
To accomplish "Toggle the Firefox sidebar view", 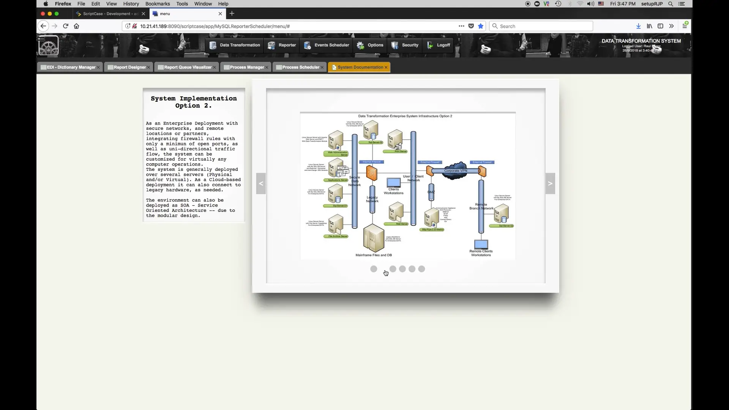I will click(x=660, y=26).
